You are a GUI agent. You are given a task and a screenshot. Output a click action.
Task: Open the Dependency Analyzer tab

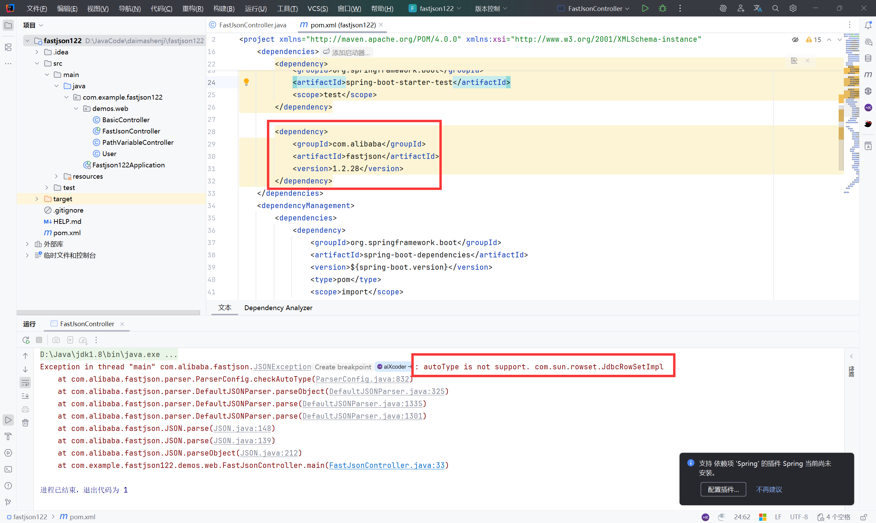(278, 308)
